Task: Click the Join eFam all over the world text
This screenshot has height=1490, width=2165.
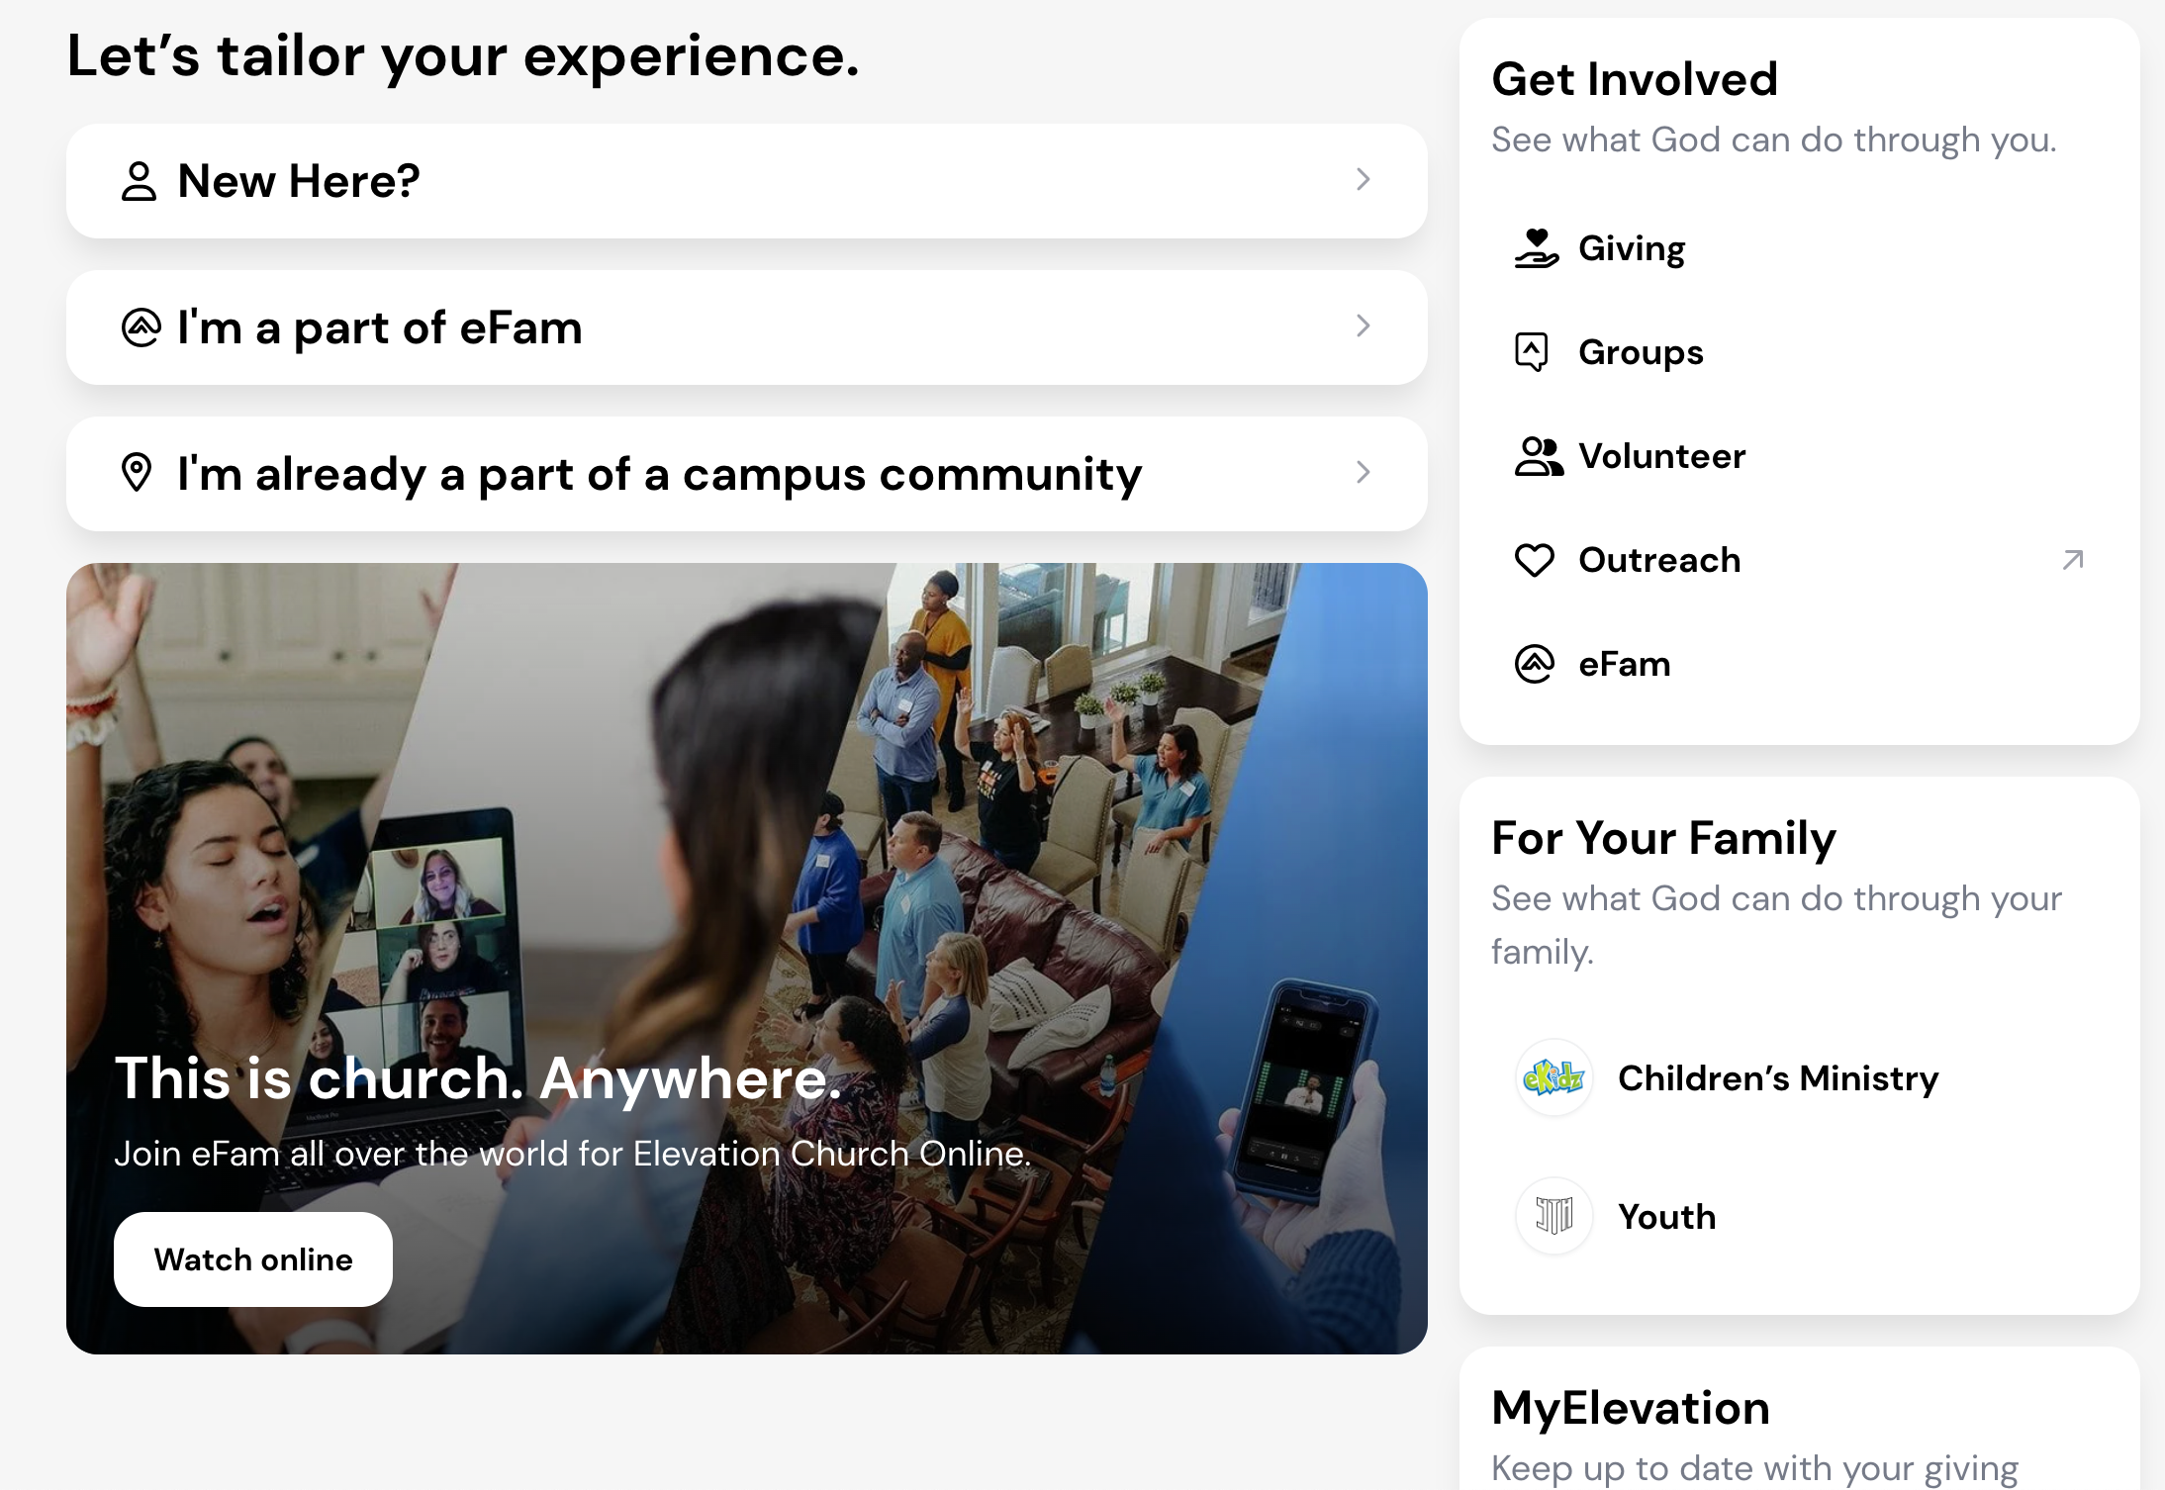Action: pos(573,1154)
